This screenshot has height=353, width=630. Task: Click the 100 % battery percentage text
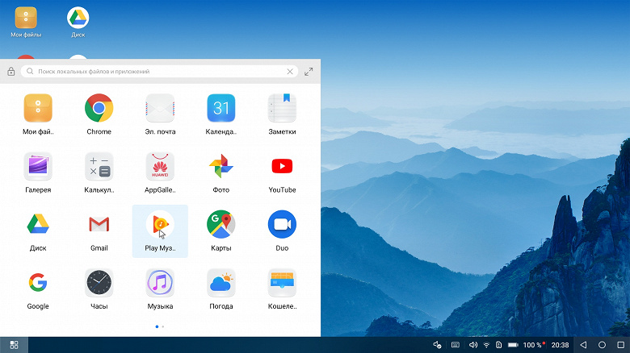coord(532,345)
